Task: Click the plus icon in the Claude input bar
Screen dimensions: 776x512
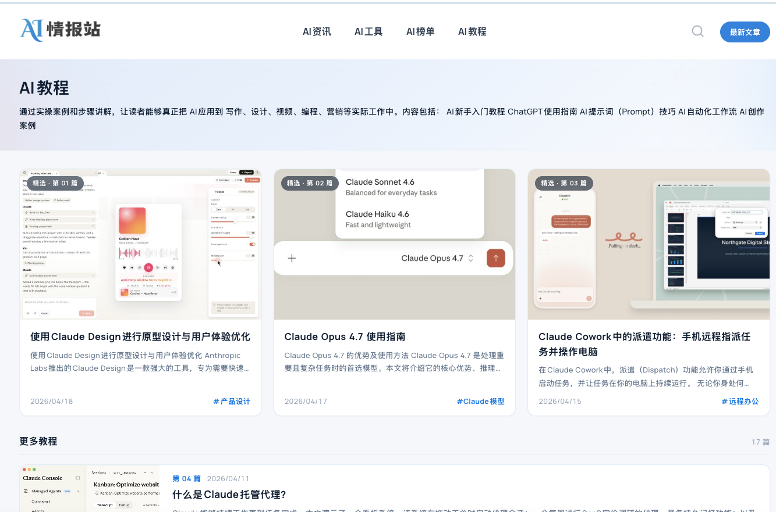Action: 292,257
